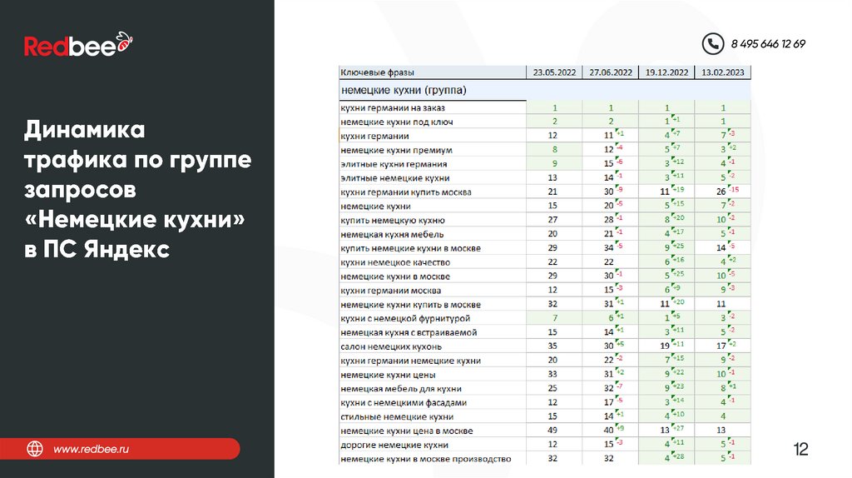Select row 'кухни германии купить москва'

545,192
